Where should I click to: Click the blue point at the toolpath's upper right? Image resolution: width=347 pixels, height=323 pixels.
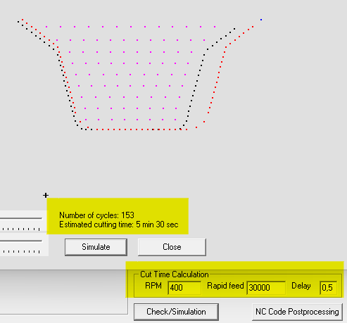click(x=261, y=20)
